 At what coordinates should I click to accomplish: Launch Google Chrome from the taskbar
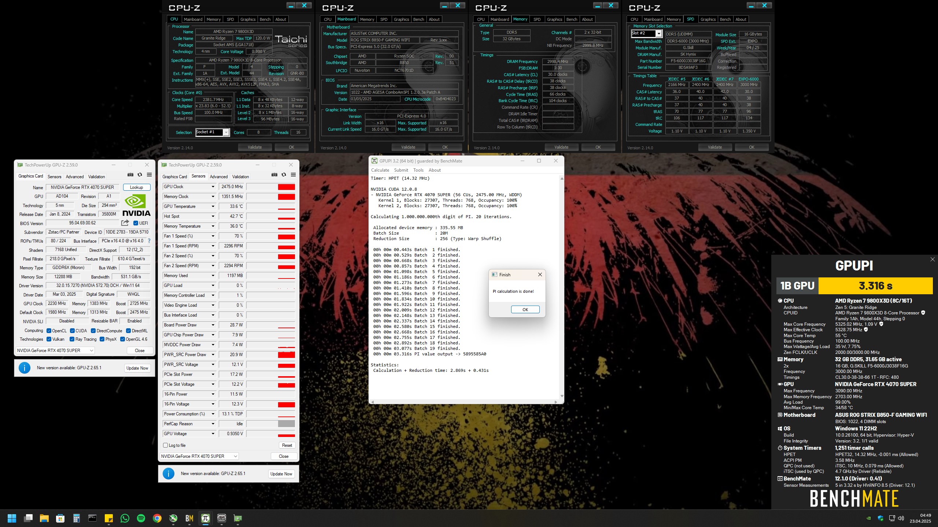coord(157,518)
